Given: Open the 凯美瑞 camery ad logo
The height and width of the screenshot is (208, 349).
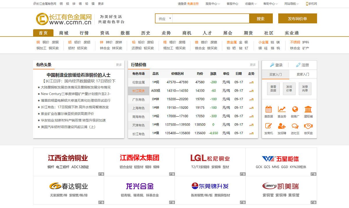Looking at the screenshot, I should (280, 186).
